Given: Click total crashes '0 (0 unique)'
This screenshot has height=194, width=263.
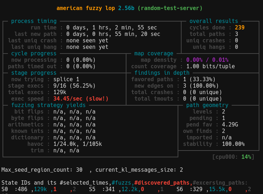Looking at the screenshot, I should 202,92.
